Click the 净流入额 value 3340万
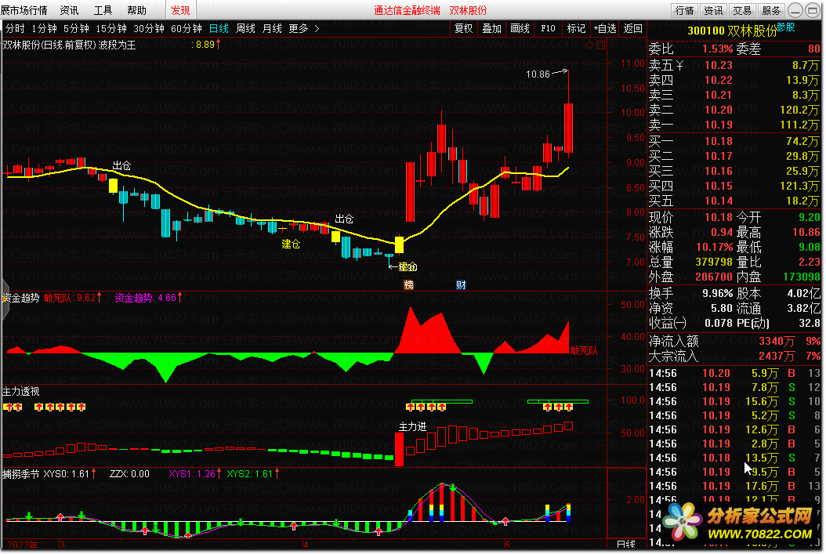The width and height of the screenshot is (826, 554). (777, 341)
